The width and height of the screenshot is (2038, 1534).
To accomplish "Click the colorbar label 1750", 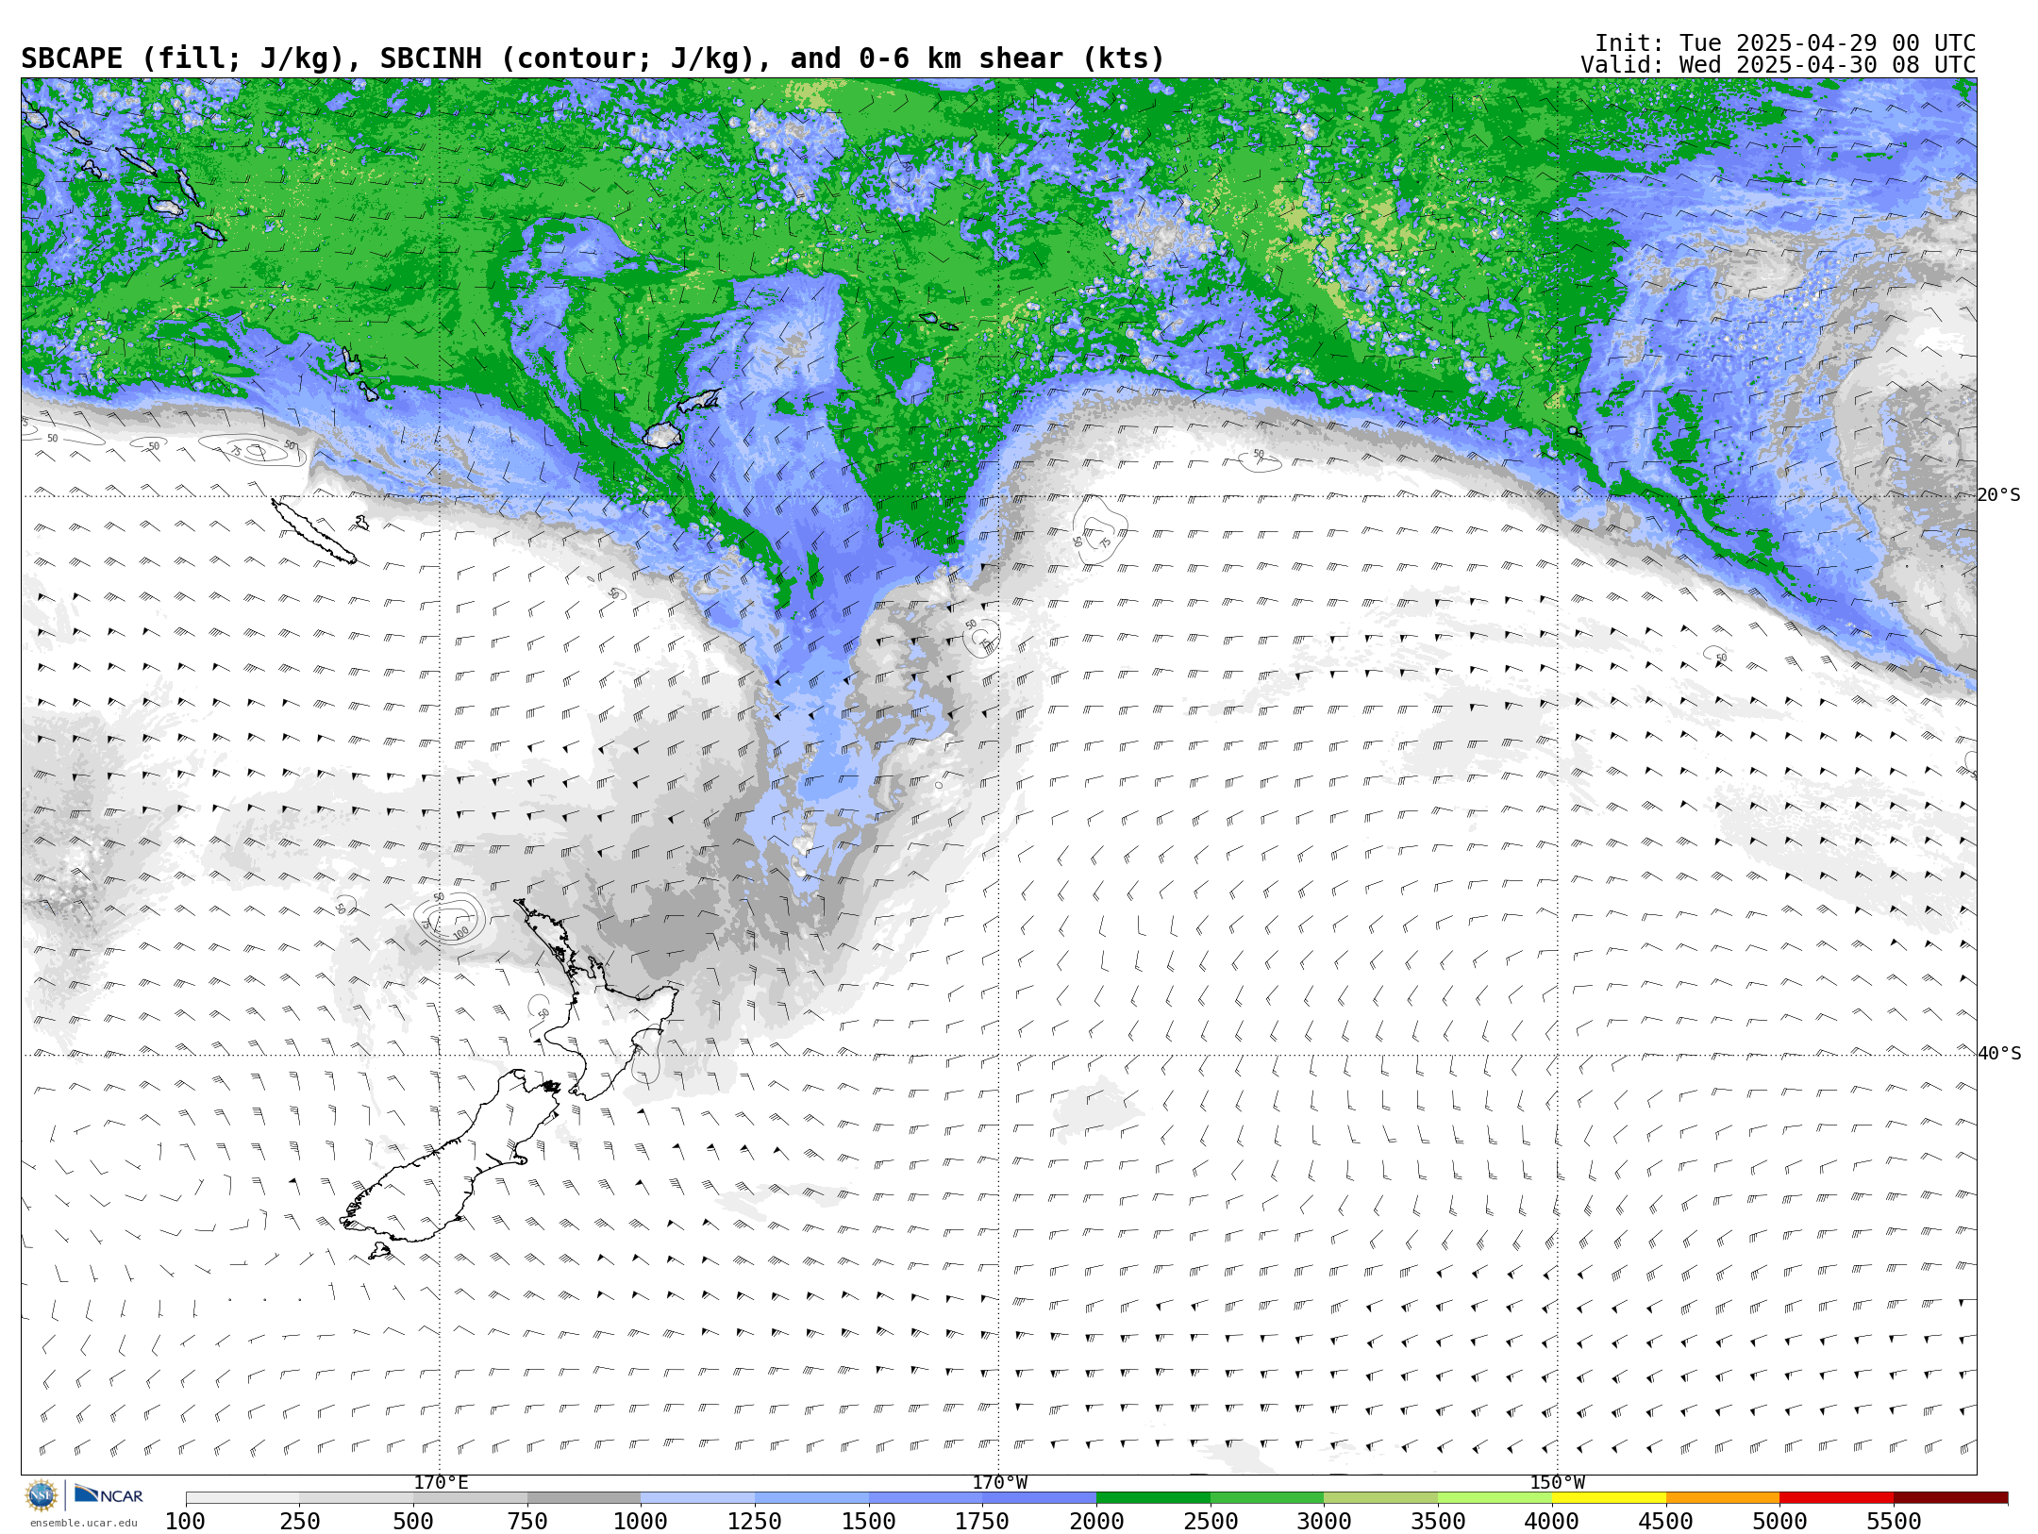I will (x=982, y=1522).
